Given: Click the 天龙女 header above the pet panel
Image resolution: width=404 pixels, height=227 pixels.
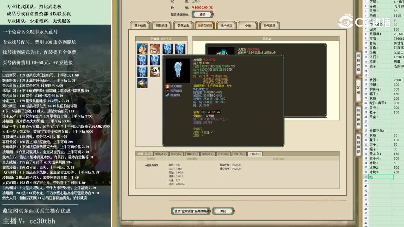Looking at the screenshot, I should tap(267, 38).
